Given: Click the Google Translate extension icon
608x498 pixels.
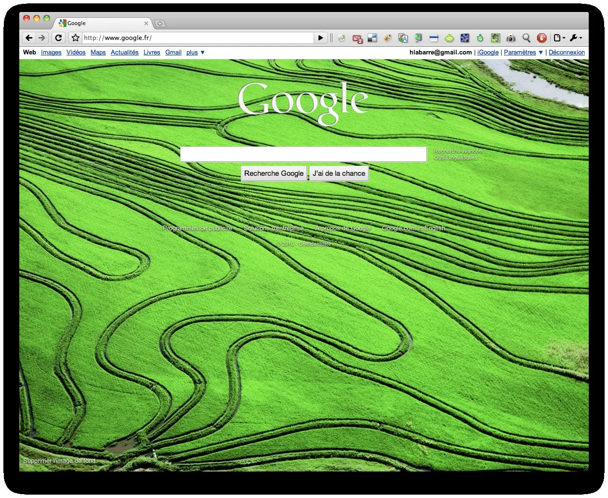Looking at the screenshot, I should [403, 38].
